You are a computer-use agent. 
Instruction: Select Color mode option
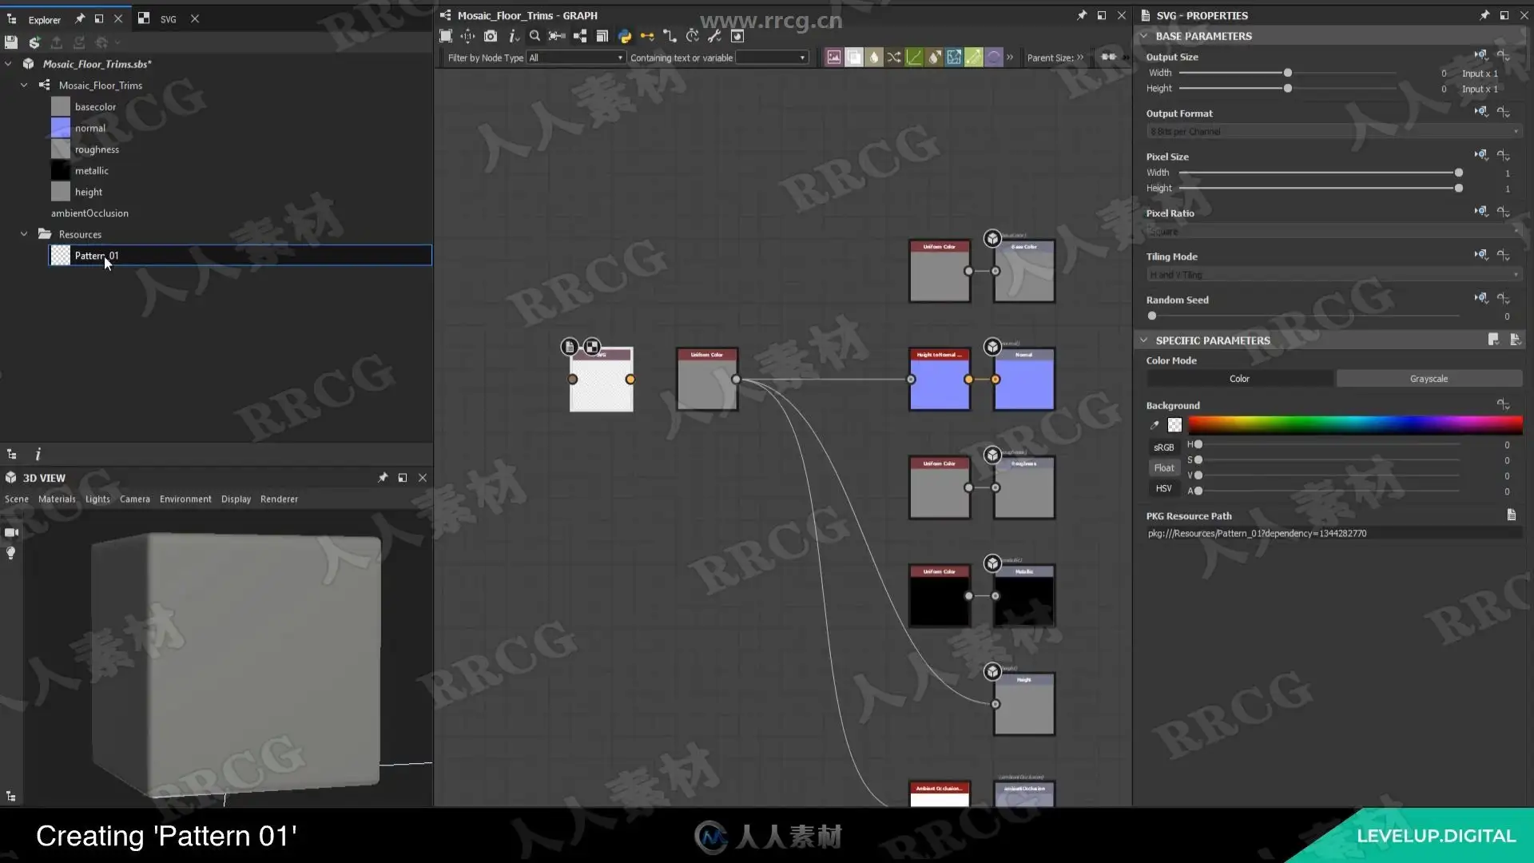point(1239,379)
